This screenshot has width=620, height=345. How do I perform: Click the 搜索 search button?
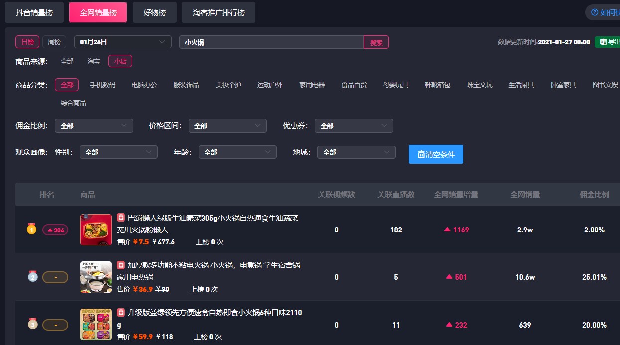pyautogui.click(x=376, y=42)
